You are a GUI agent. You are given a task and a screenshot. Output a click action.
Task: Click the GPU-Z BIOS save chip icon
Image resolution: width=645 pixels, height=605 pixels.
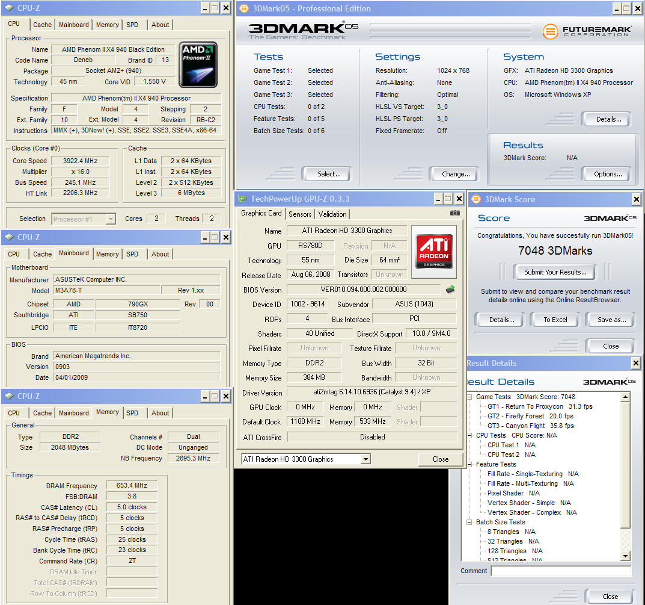[x=450, y=290]
